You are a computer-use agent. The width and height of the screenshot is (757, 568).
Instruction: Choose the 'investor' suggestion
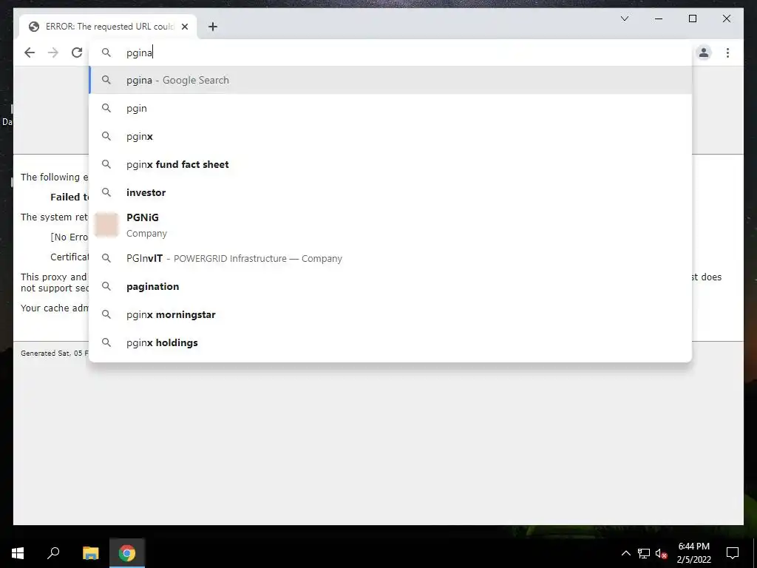(x=390, y=192)
